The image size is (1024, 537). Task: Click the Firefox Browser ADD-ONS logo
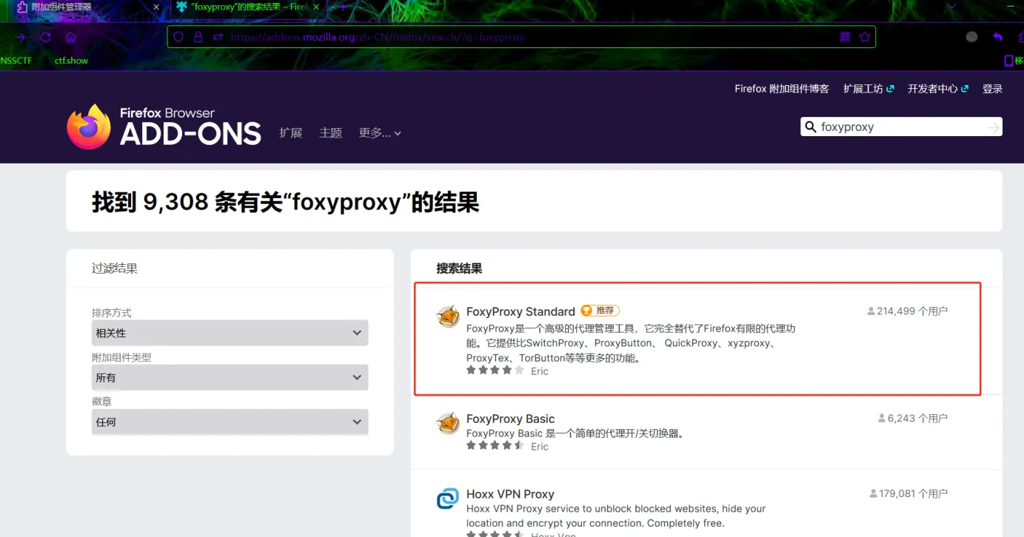[164, 127]
